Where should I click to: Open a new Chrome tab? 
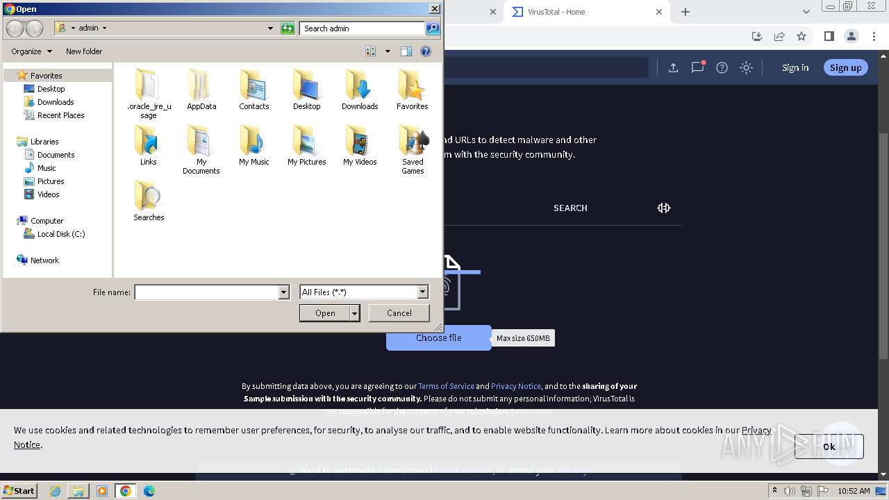pyautogui.click(x=686, y=12)
